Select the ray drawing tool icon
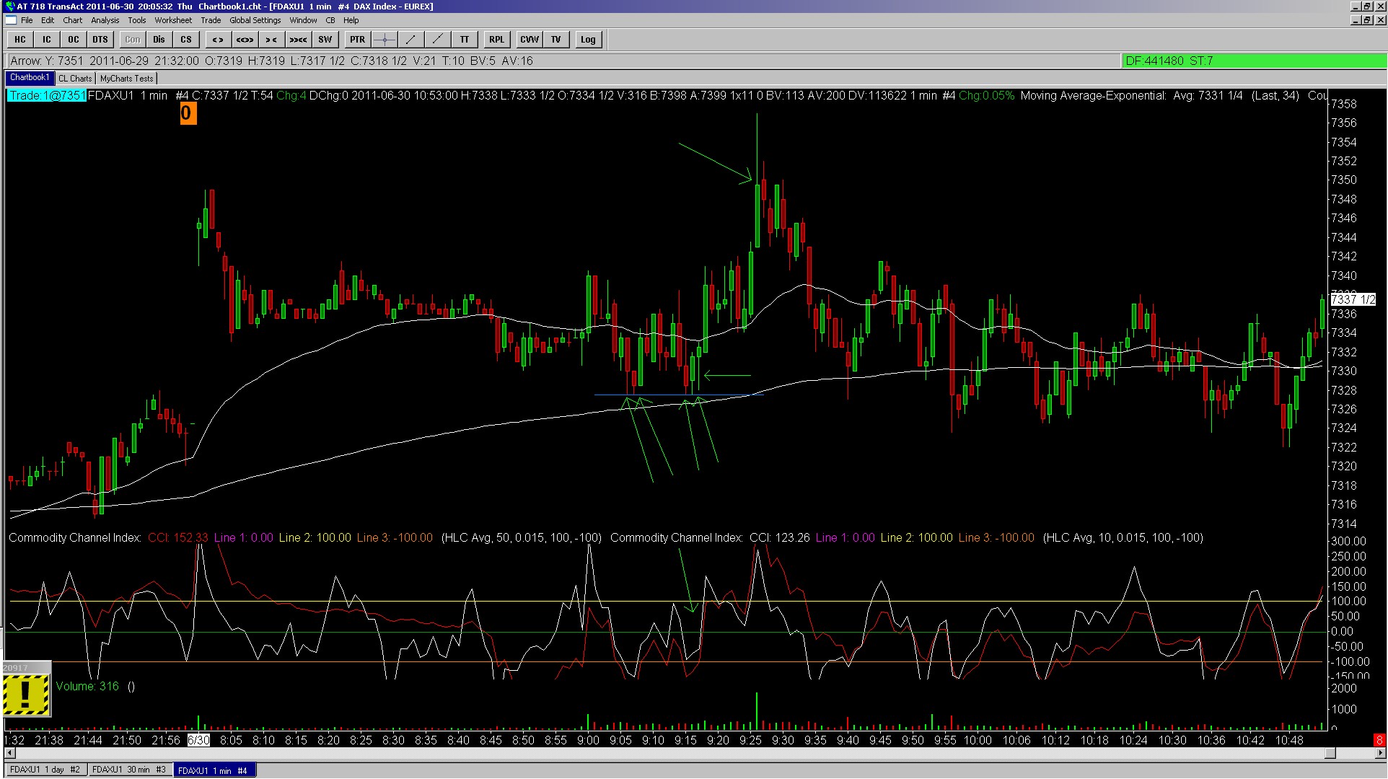Viewport: 1388px width, 779px height. [437, 40]
